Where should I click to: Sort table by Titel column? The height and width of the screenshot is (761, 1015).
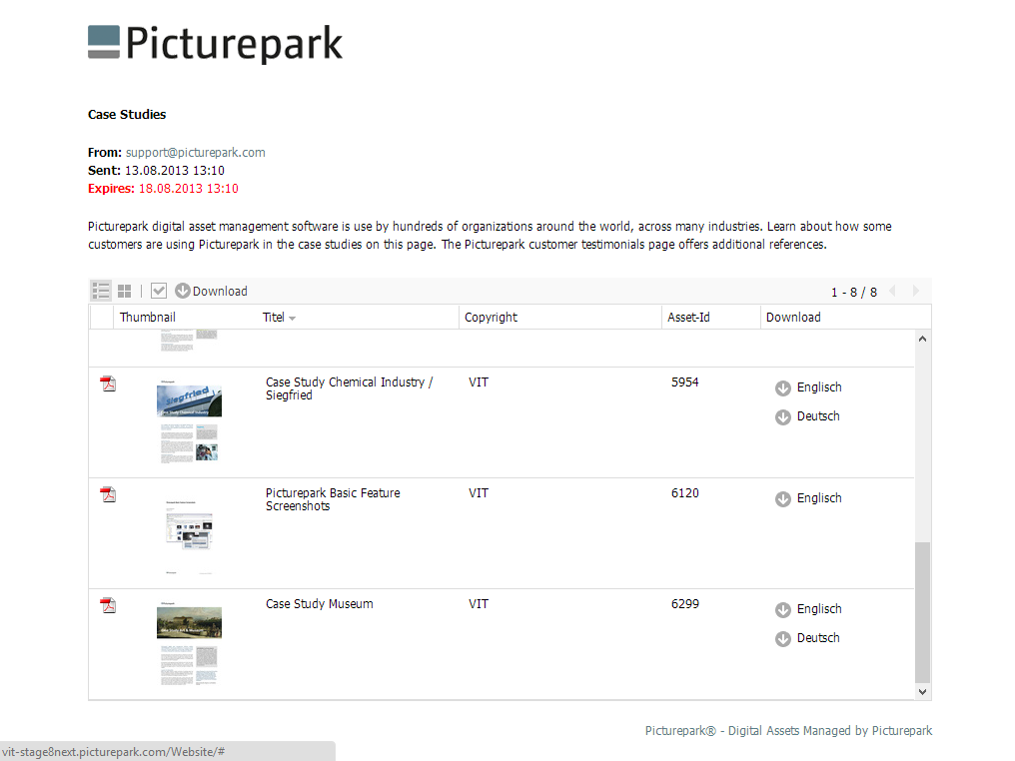[x=279, y=318]
